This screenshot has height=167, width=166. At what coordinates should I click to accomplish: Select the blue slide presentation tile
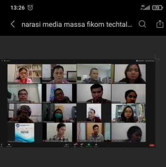click(25, 133)
